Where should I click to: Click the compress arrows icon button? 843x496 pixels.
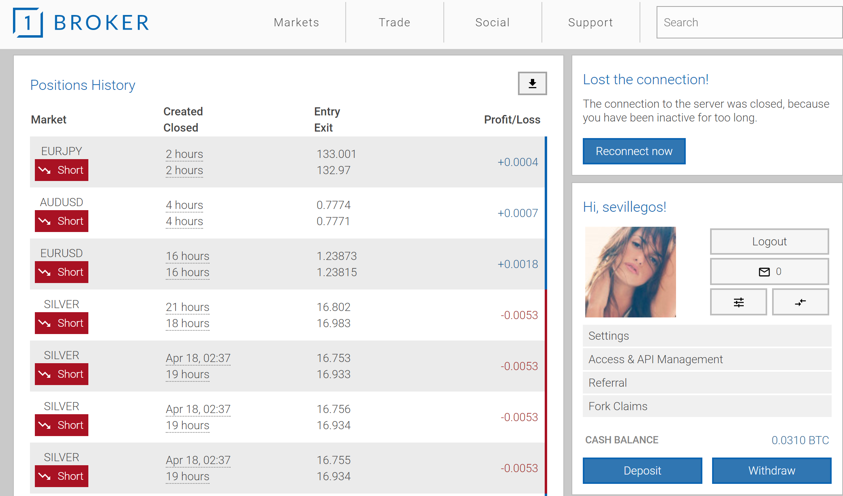coord(800,302)
